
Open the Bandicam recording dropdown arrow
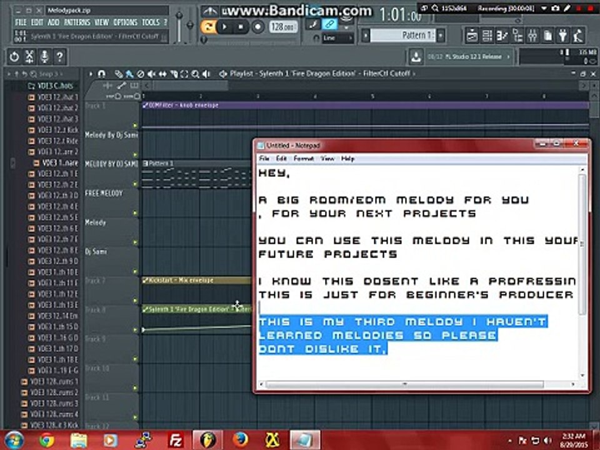pos(544,8)
